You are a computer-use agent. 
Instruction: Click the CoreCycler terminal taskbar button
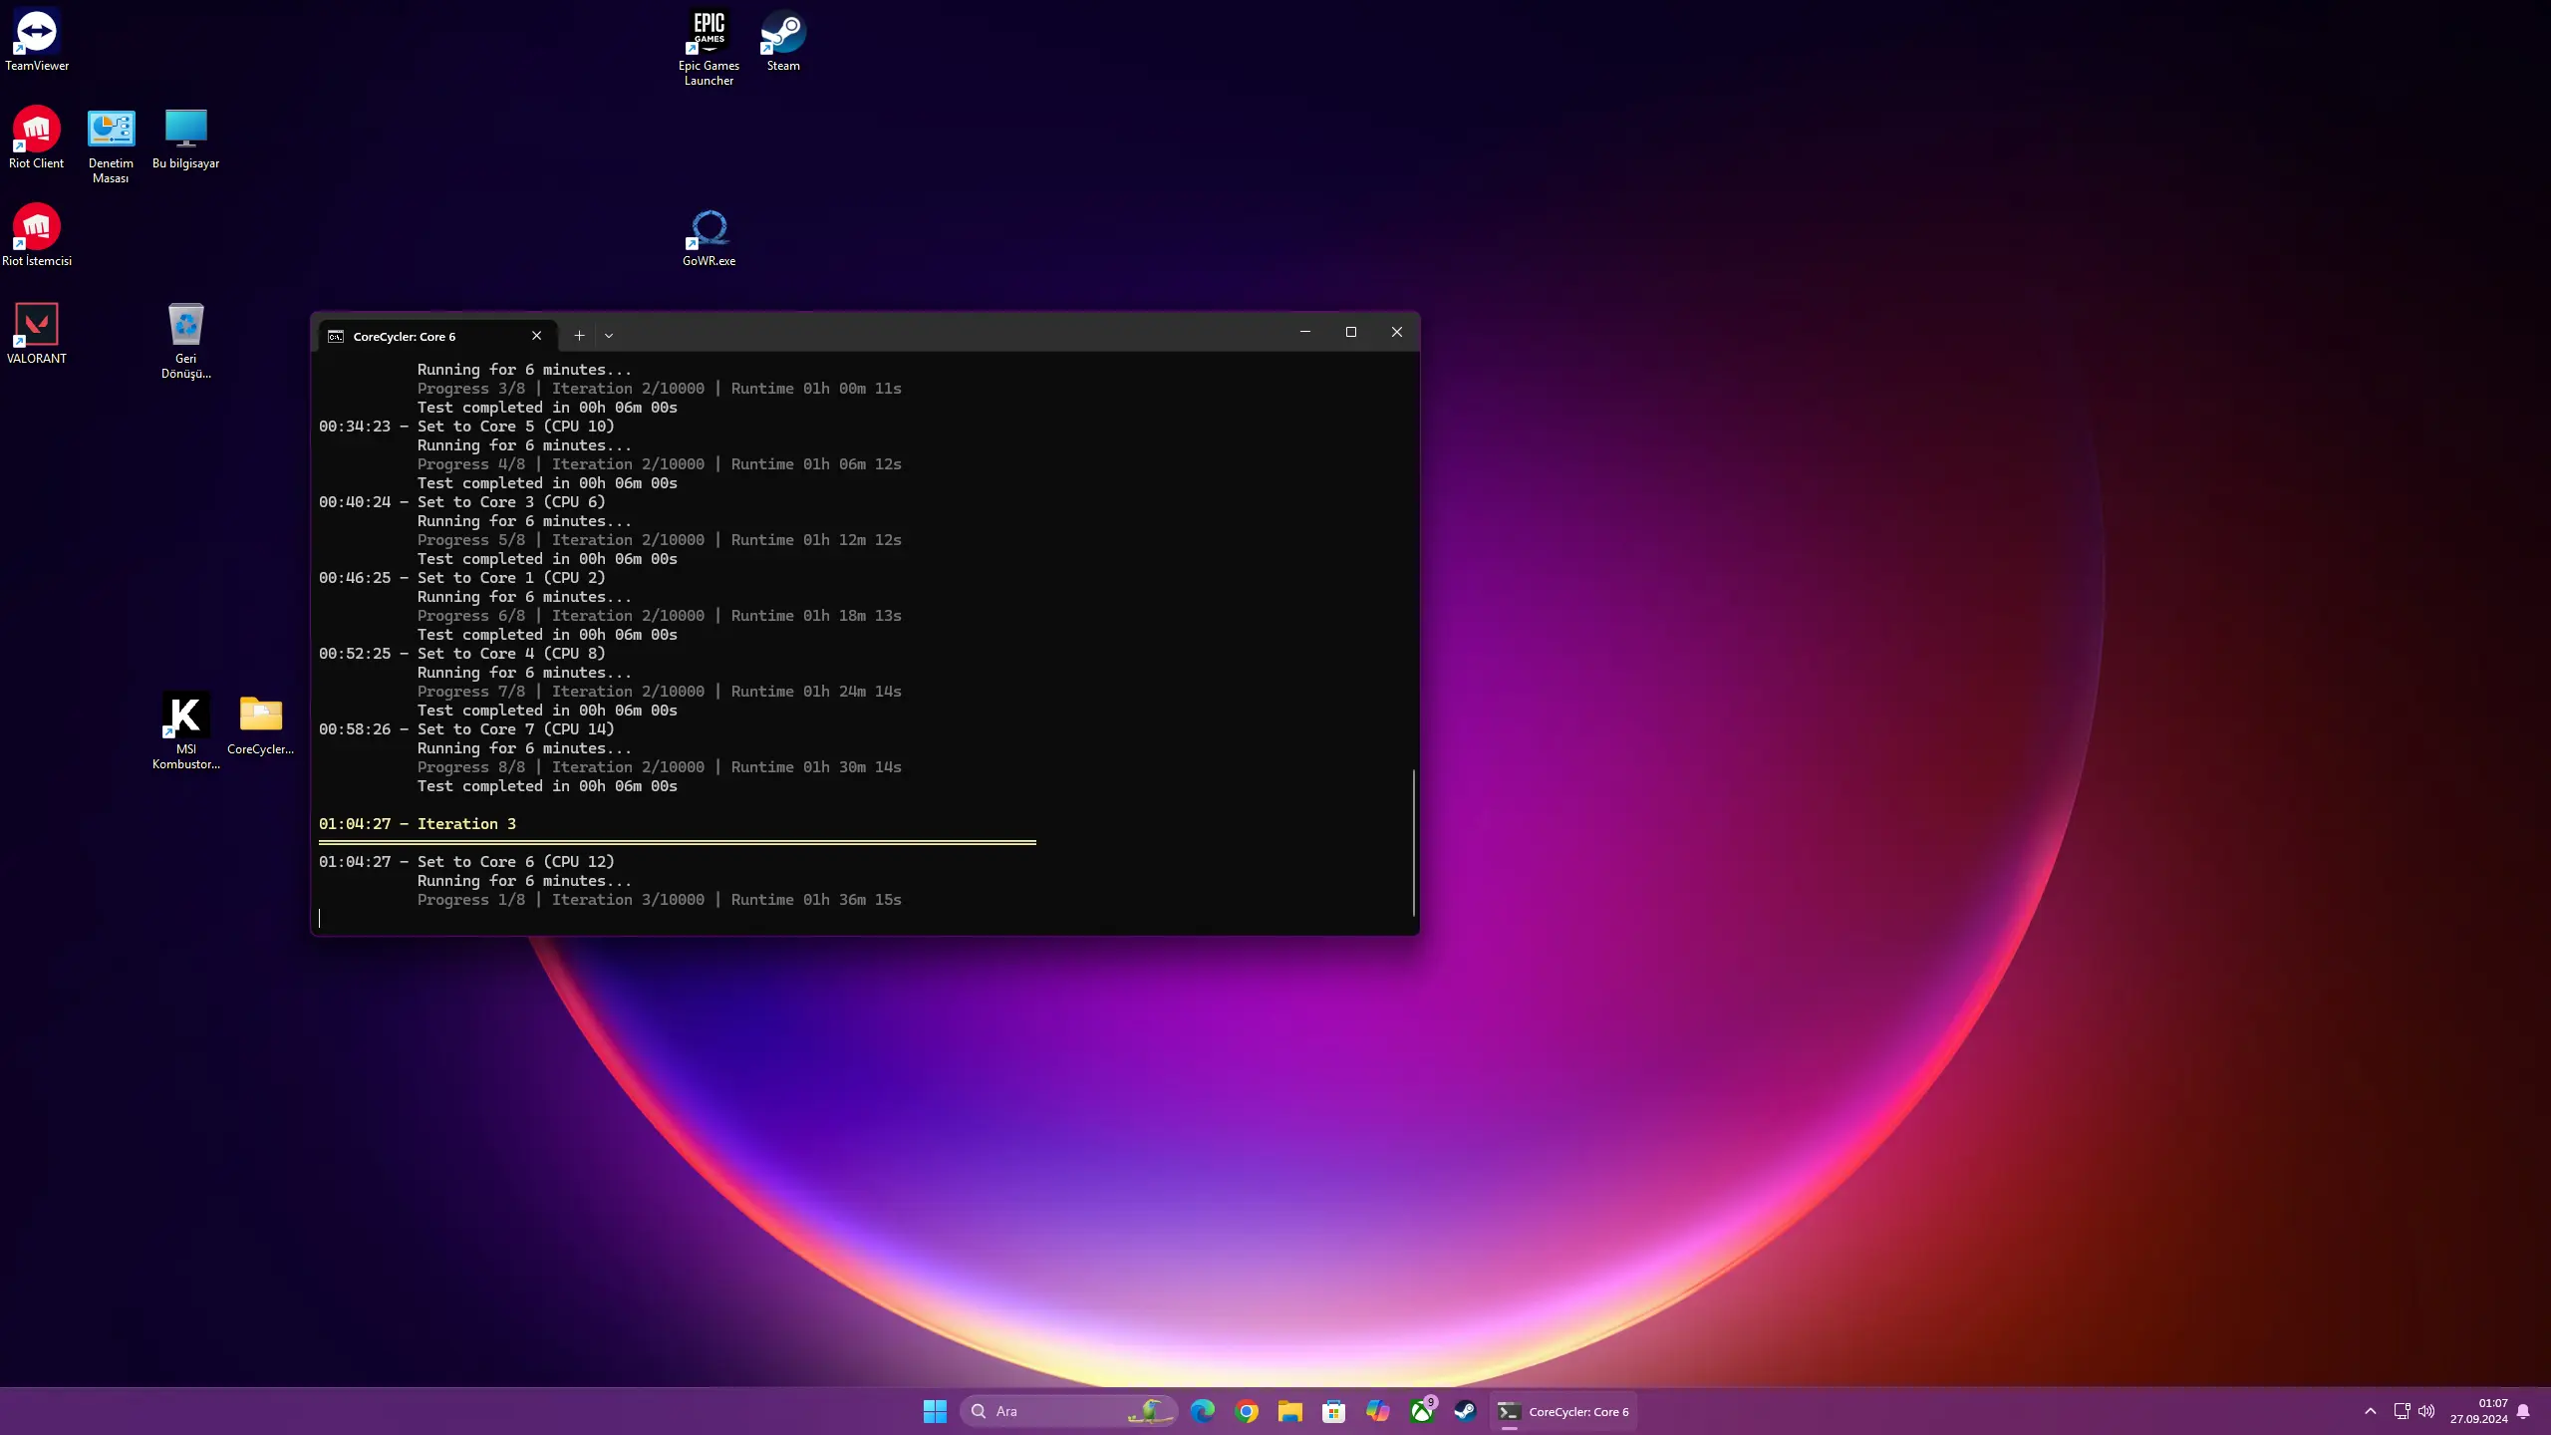click(x=1563, y=1411)
